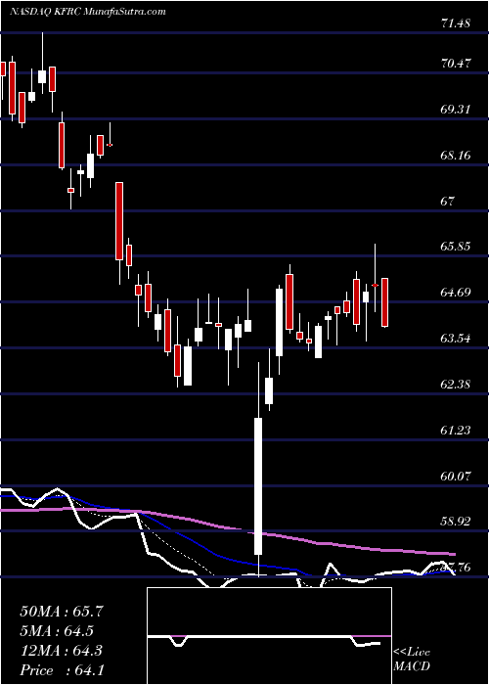Click the 70.47 price axis label

tap(456, 64)
